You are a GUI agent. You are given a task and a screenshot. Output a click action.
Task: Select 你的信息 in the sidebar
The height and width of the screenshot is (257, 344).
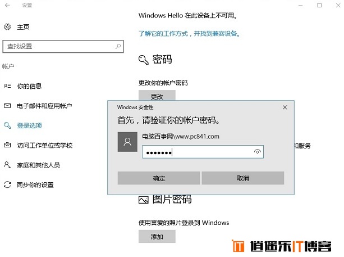(29, 86)
